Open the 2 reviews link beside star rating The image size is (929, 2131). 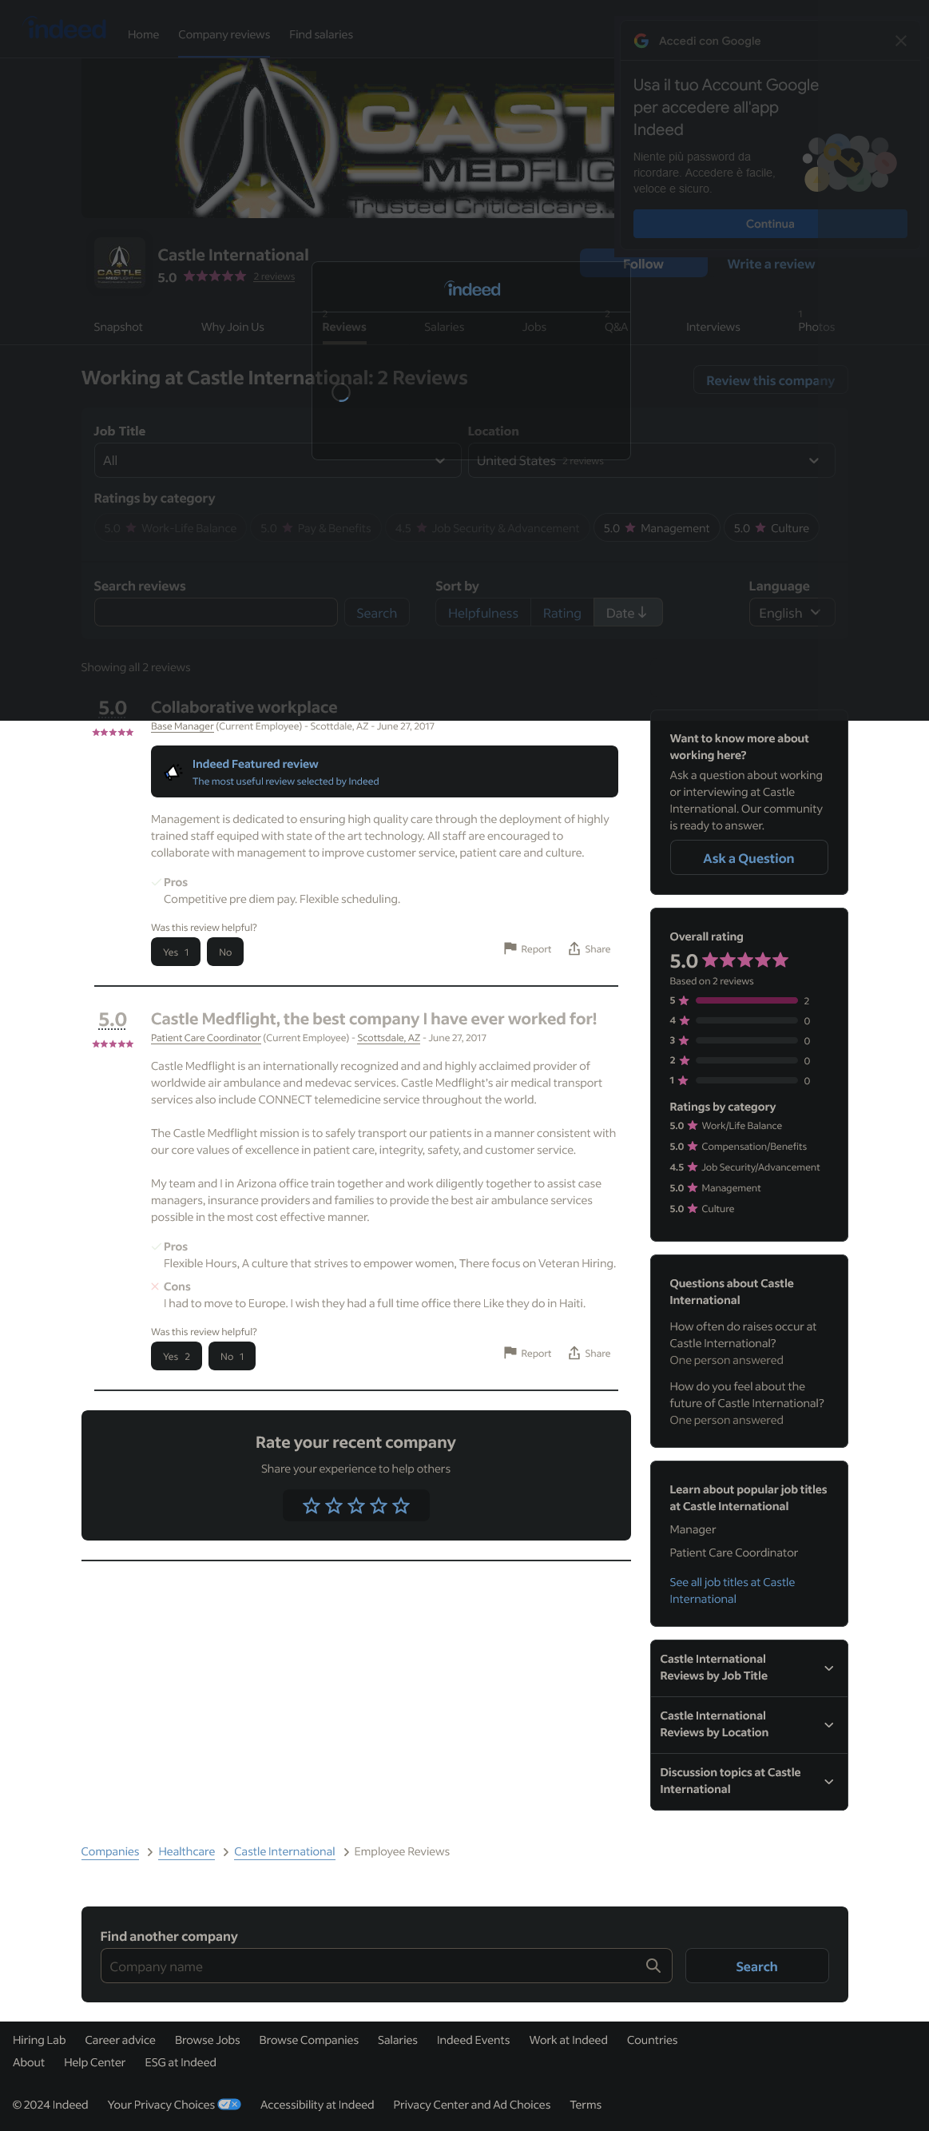[274, 276]
